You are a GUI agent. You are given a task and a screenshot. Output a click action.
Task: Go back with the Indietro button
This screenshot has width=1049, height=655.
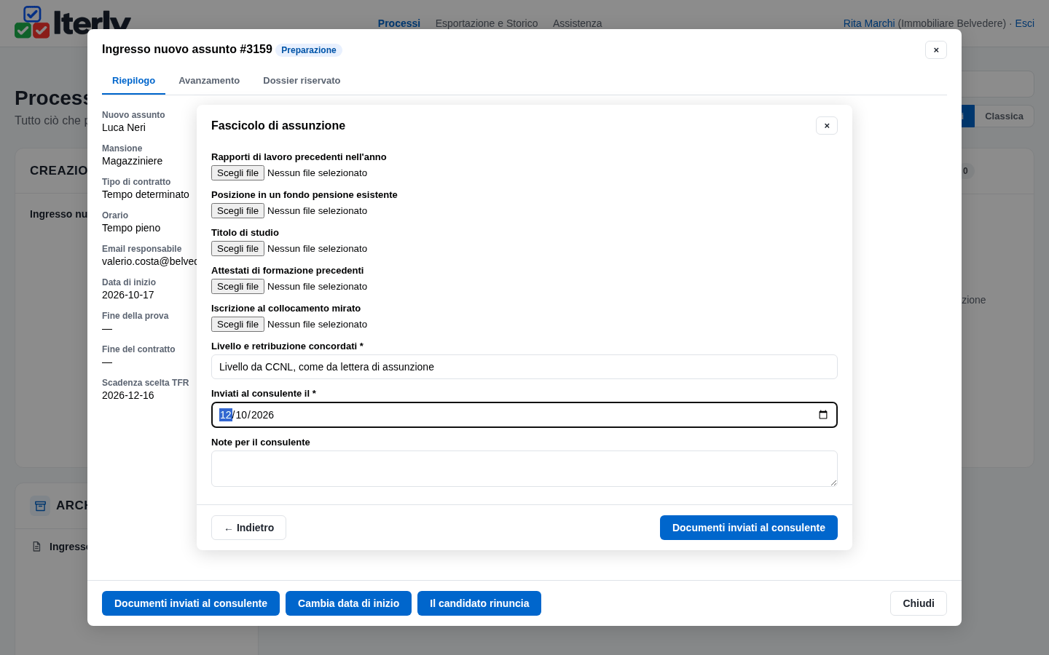coord(248,528)
